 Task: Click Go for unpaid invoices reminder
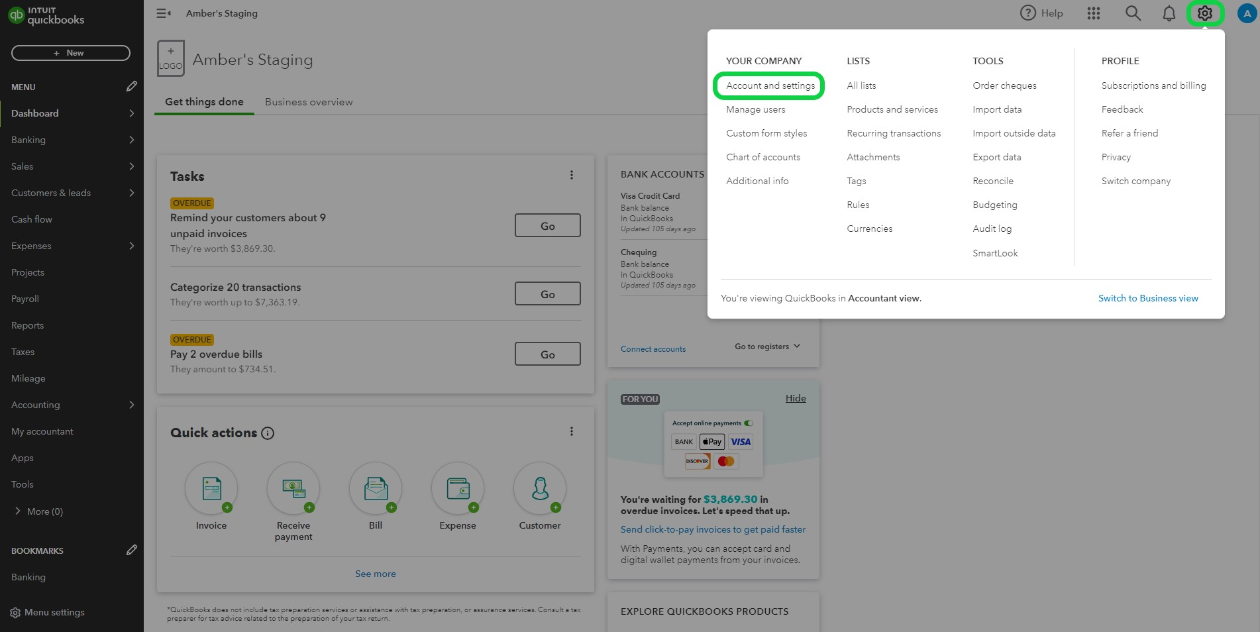[x=548, y=225]
